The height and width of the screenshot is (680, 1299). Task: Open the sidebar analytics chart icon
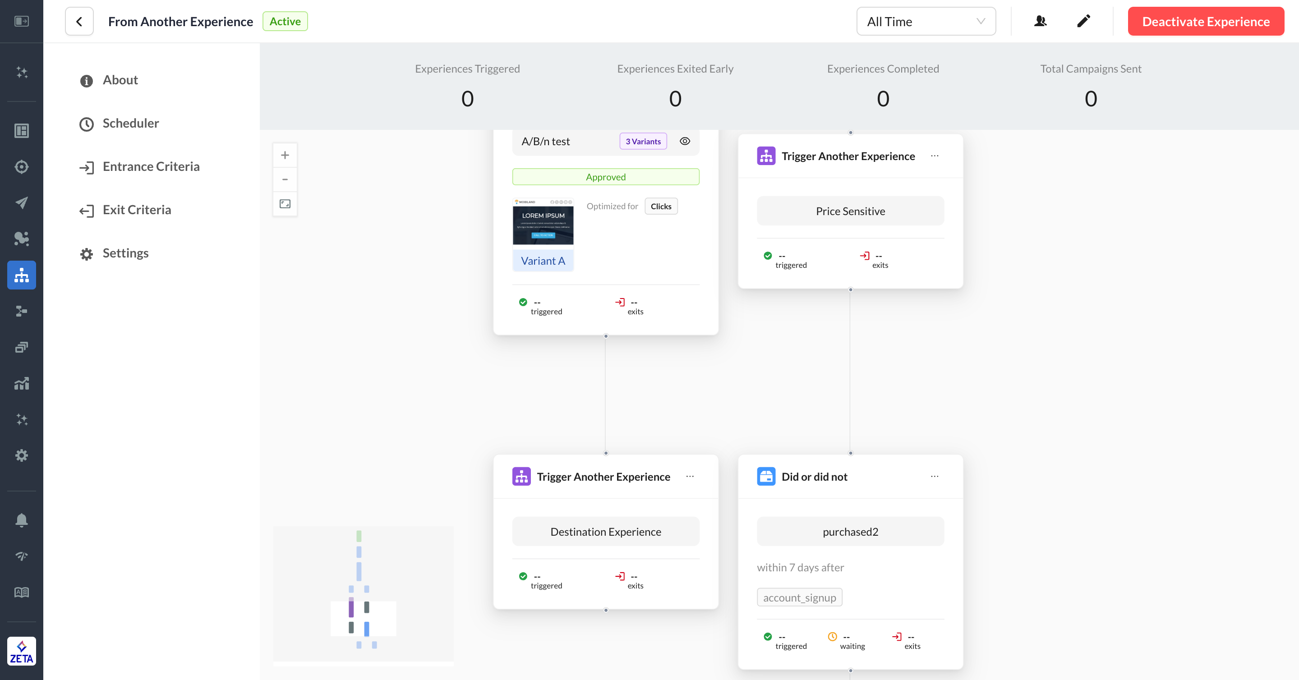click(x=21, y=384)
